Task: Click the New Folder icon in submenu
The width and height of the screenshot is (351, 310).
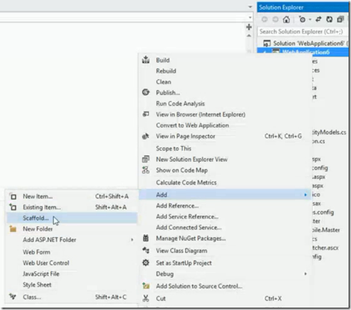Action: tap(13, 228)
